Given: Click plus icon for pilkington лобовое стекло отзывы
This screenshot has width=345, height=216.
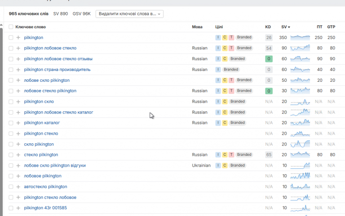Looking at the screenshot, I should pyautogui.click(x=18, y=59).
